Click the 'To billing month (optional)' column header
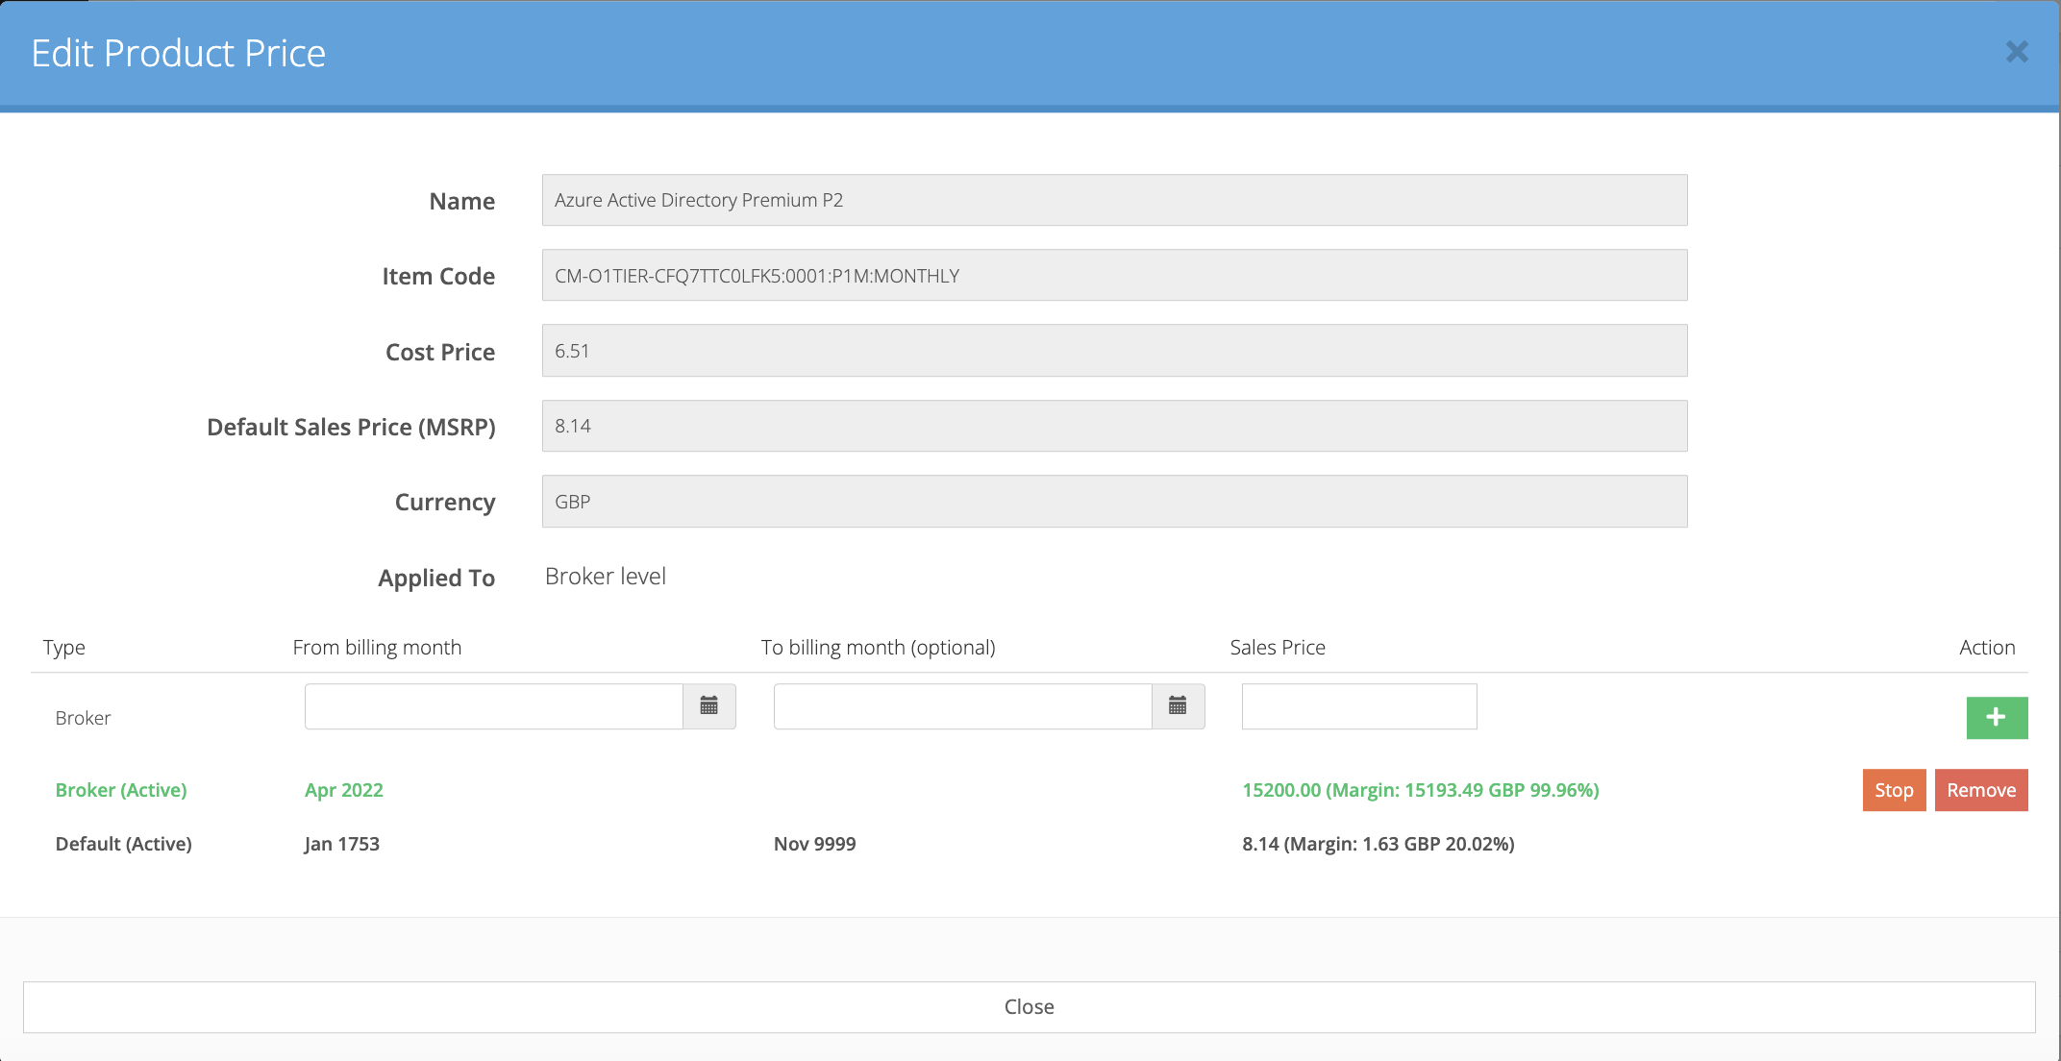The height and width of the screenshot is (1061, 2061). (879, 647)
